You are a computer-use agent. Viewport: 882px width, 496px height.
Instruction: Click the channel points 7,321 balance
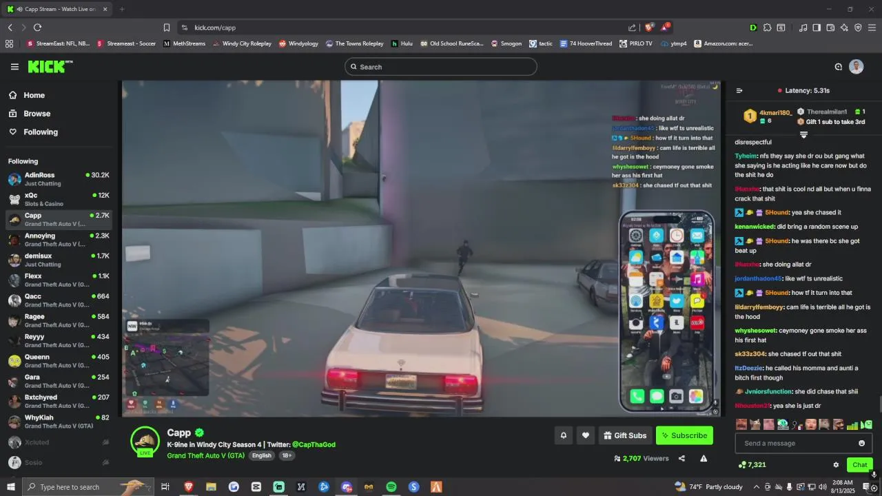tap(752, 465)
